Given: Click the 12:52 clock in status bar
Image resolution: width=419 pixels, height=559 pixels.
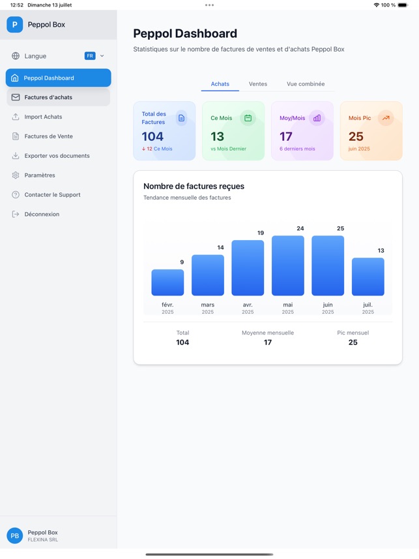Looking at the screenshot, I should pyautogui.click(x=17, y=5).
